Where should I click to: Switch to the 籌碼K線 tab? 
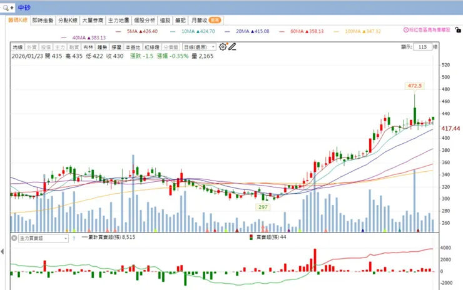[18, 20]
